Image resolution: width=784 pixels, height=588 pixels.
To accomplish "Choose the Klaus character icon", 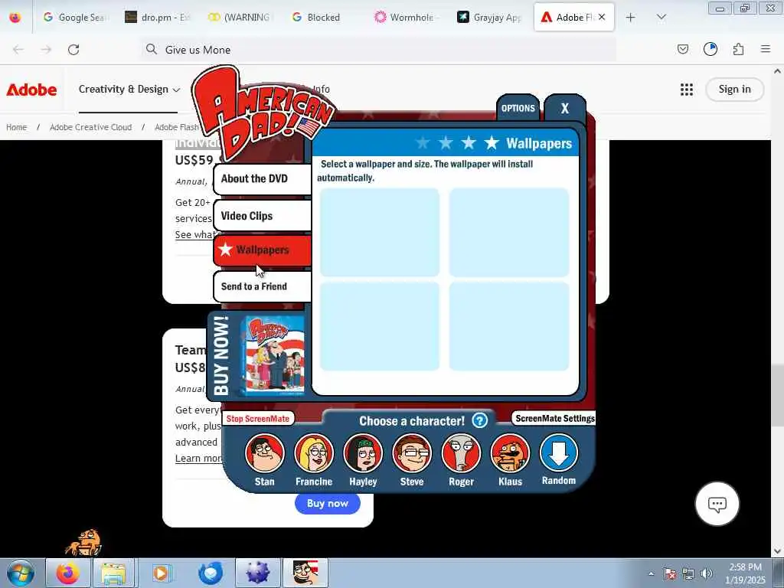I will click(x=510, y=453).
